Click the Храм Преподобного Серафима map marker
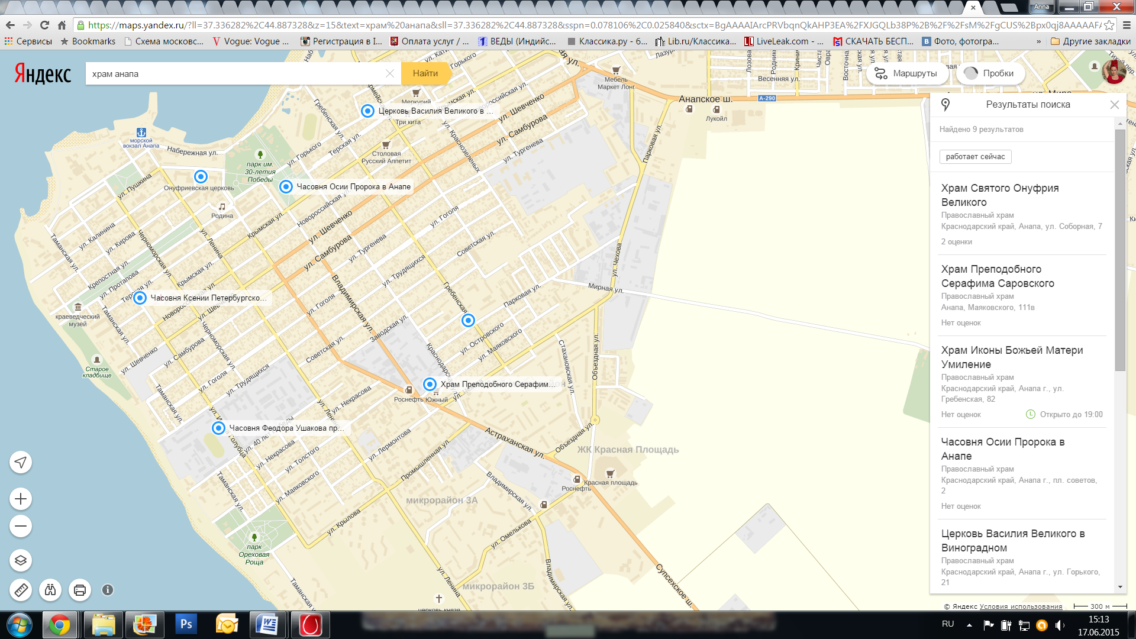Viewport: 1136px width, 639px height. point(430,384)
